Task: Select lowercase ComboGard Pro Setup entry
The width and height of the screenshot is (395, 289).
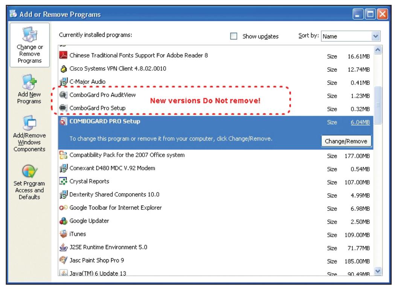Action: pos(216,108)
